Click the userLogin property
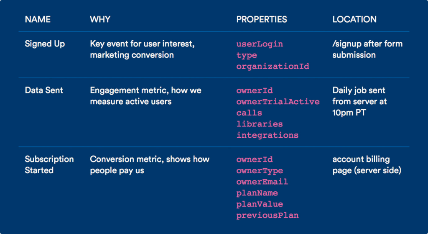 (x=260, y=44)
